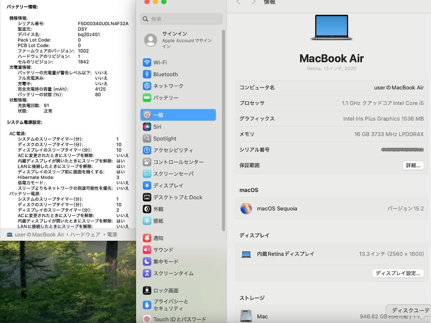
Task: Open 通知 bell icon
Action: click(x=147, y=238)
